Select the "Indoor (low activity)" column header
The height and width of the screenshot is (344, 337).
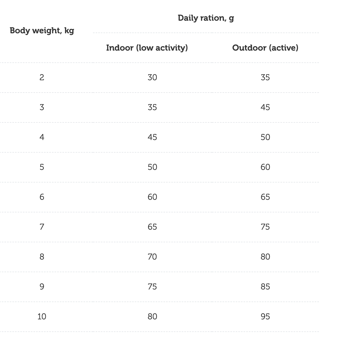(x=147, y=48)
